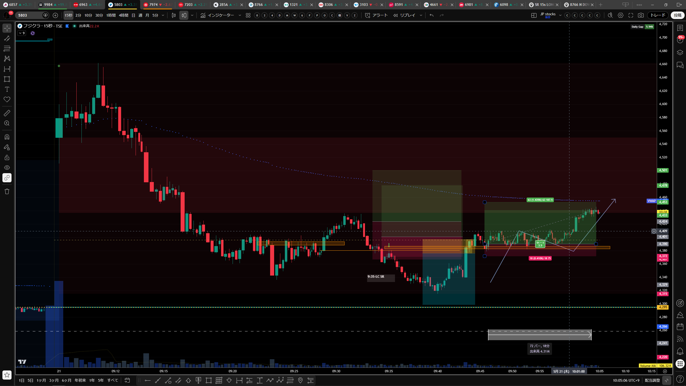Click the hollow candles chart type button
The width and height of the screenshot is (686, 386).
click(x=184, y=15)
